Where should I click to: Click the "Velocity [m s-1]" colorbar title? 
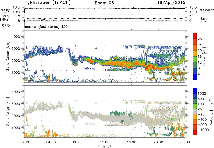pyautogui.click(x=211, y=112)
